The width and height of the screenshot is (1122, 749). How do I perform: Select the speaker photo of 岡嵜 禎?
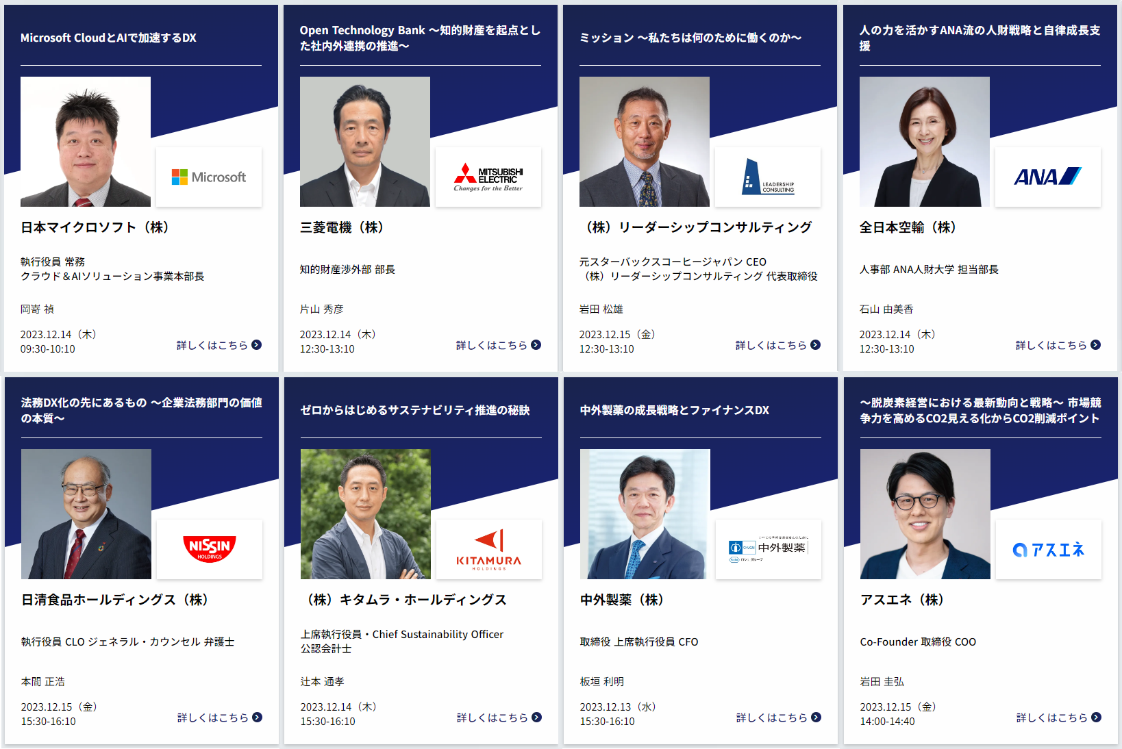(86, 142)
